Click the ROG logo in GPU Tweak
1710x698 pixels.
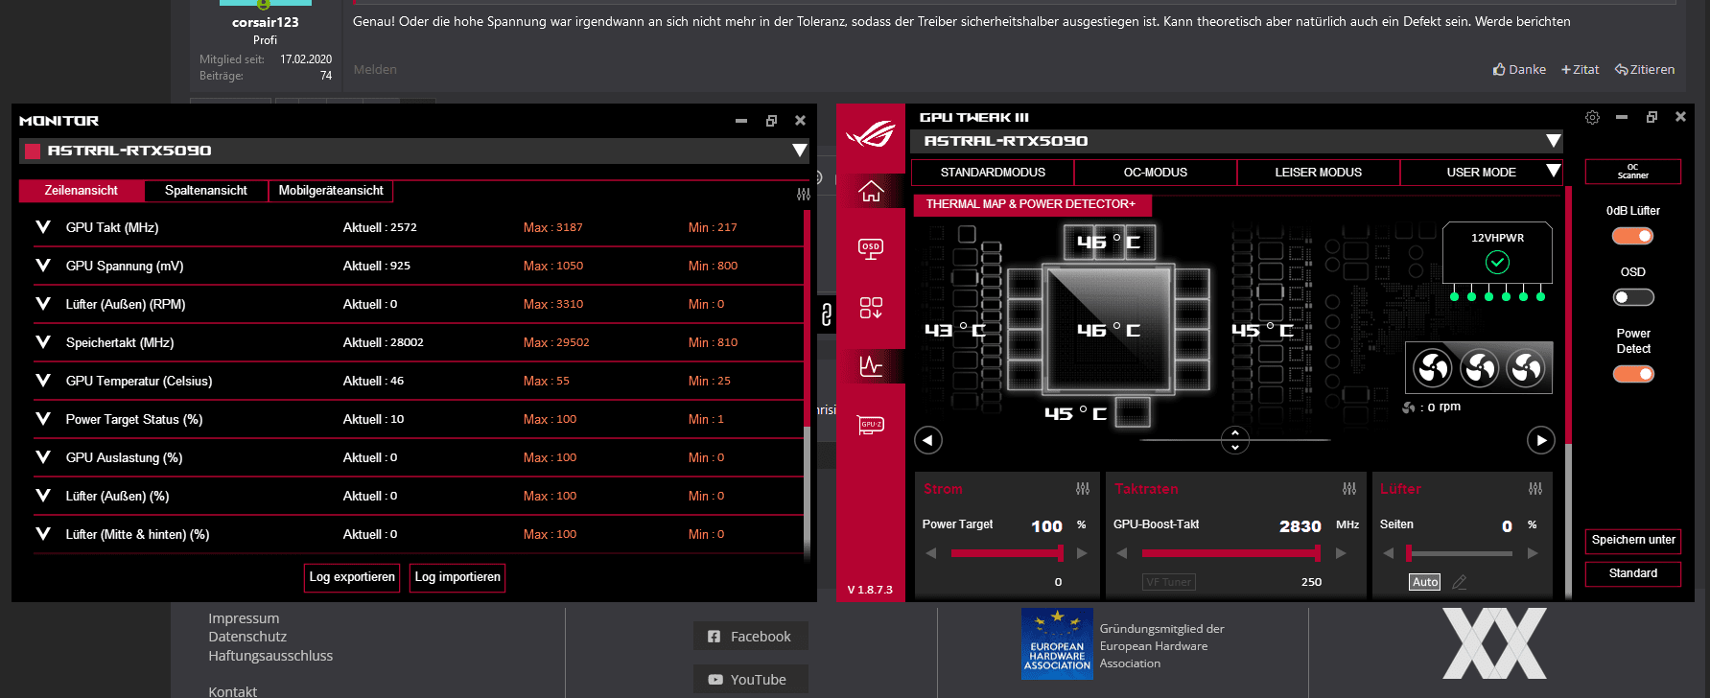point(871,134)
